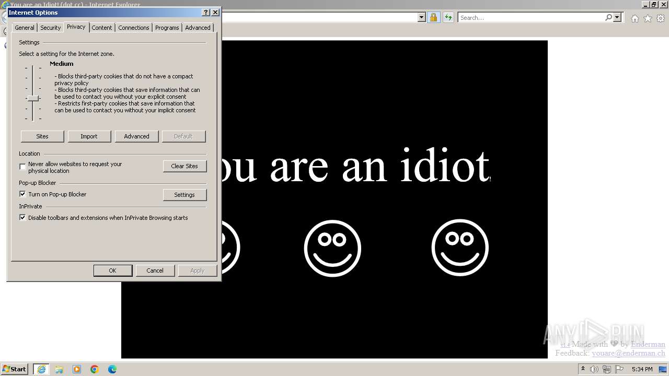Open the Favorites star icon
Screen dimensions: 669x376
pos(648,18)
